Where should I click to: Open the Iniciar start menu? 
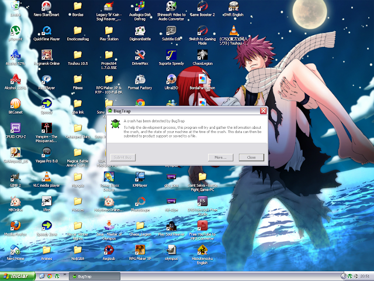click(x=18, y=276)
